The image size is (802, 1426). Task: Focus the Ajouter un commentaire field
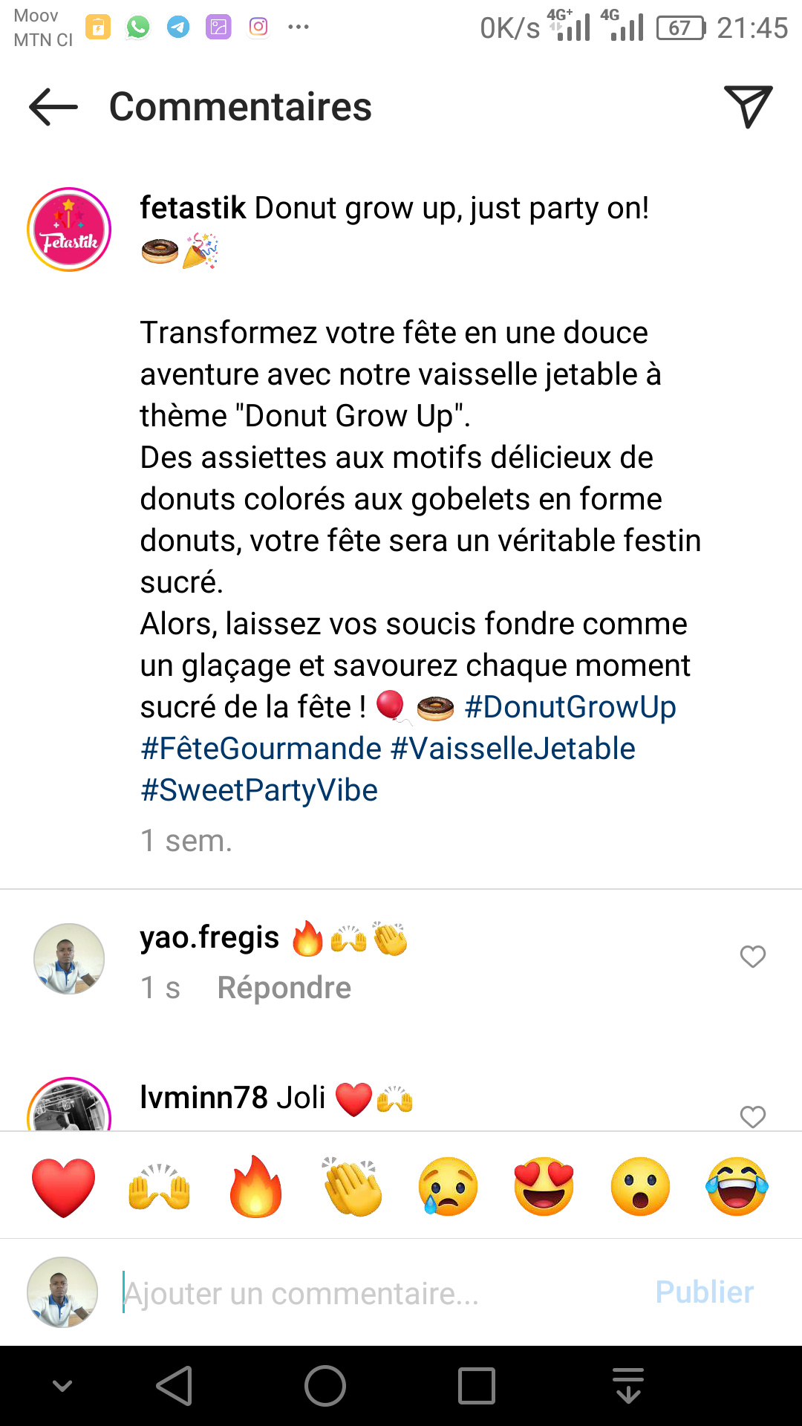371,1293
